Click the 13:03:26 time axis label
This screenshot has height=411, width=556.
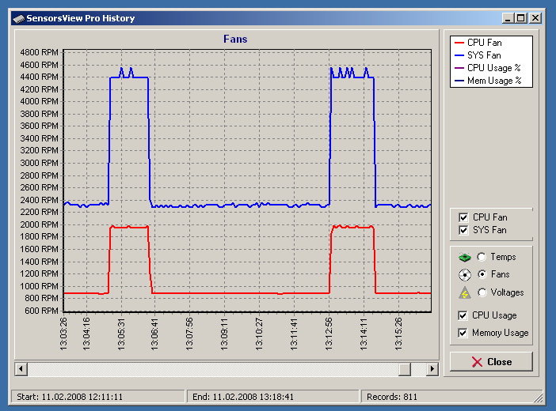click(63, 334)
